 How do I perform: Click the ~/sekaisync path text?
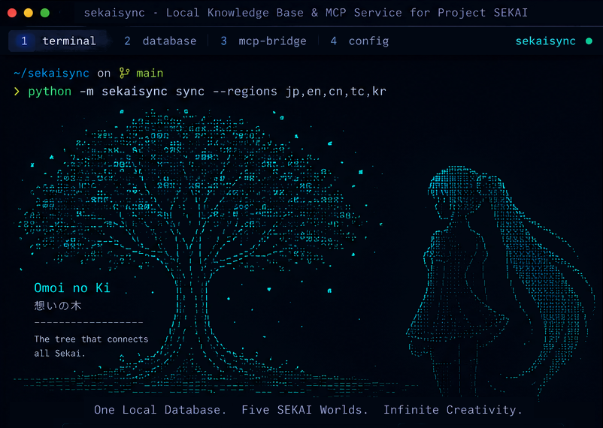(x=51, y=73)
